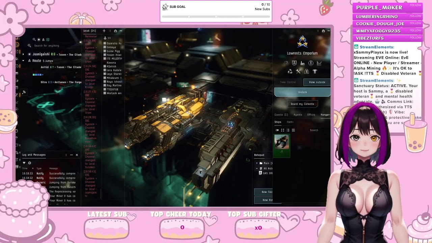Toggle the Local chat window lock

(115, 31)
